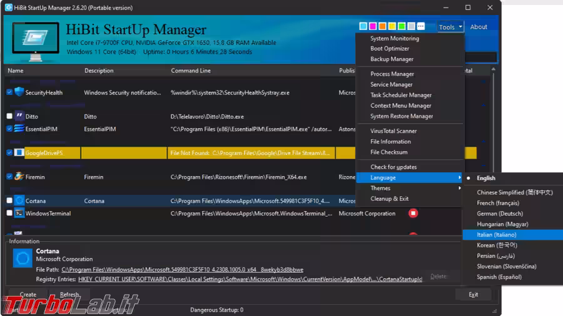Open the Cortana file path link
The width and height of the screenshot is (563, 316).
pos(182,270)
